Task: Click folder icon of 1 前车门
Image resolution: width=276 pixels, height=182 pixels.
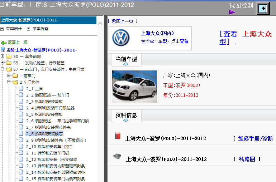Action: [x=15, y=76]
